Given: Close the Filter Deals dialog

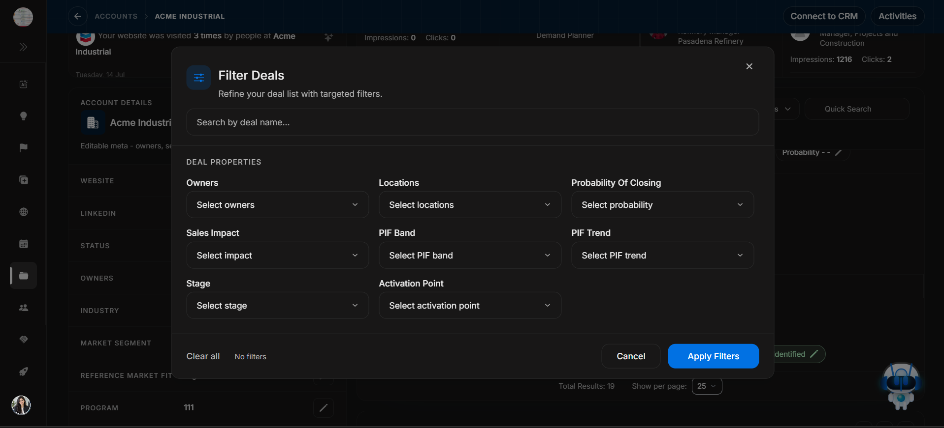Looking at the screenshot, I should point(749,66).
